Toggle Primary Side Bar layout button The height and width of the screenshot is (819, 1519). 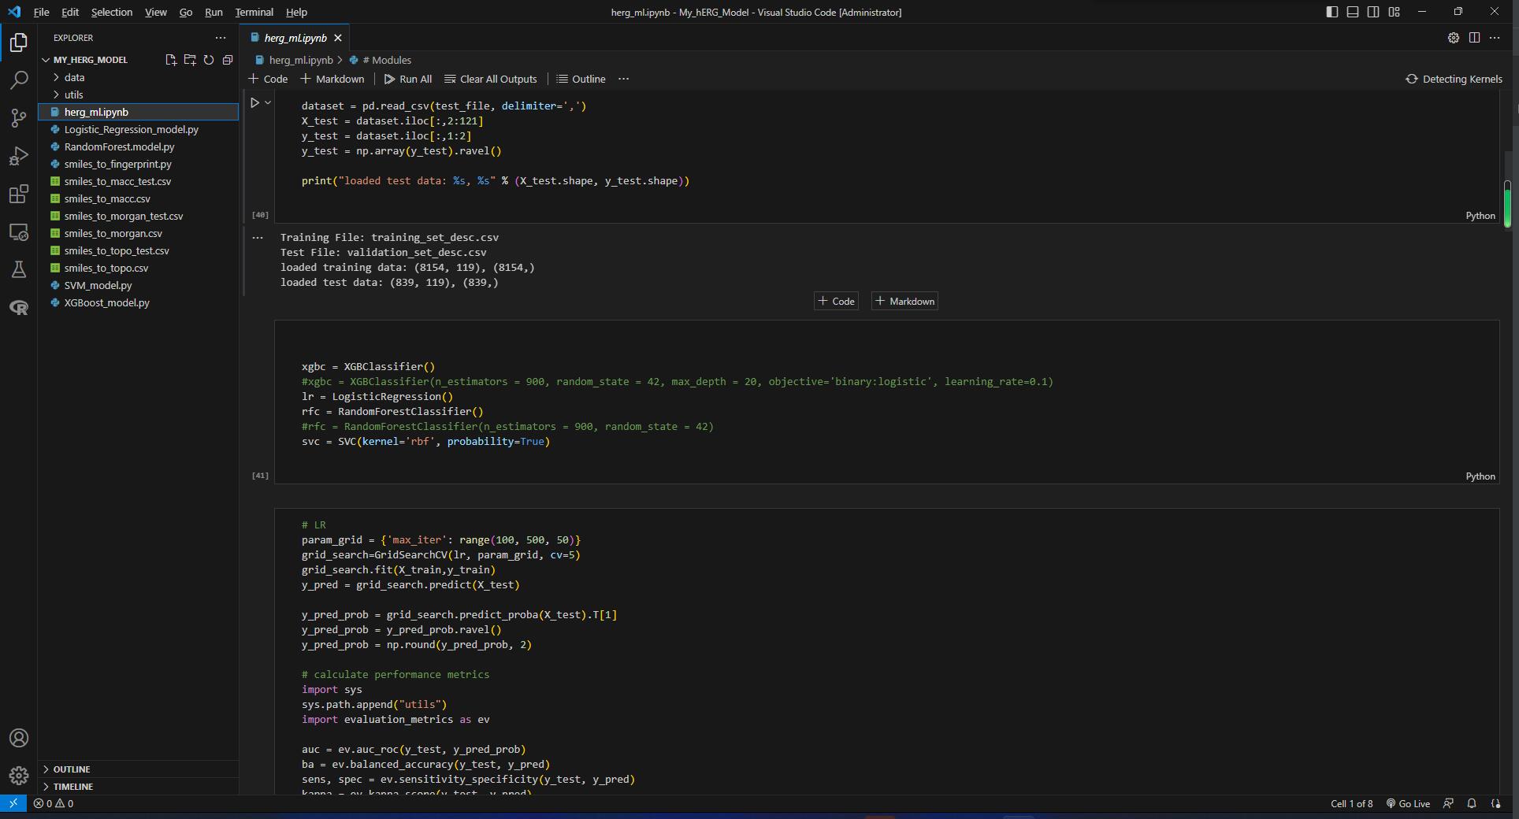(1332, 12)
